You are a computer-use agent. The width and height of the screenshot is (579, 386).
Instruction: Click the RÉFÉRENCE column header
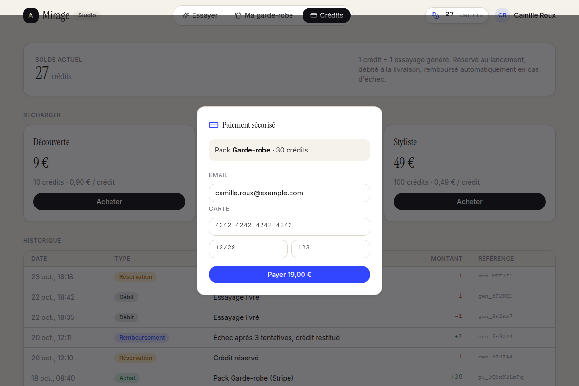pos(496,259)
